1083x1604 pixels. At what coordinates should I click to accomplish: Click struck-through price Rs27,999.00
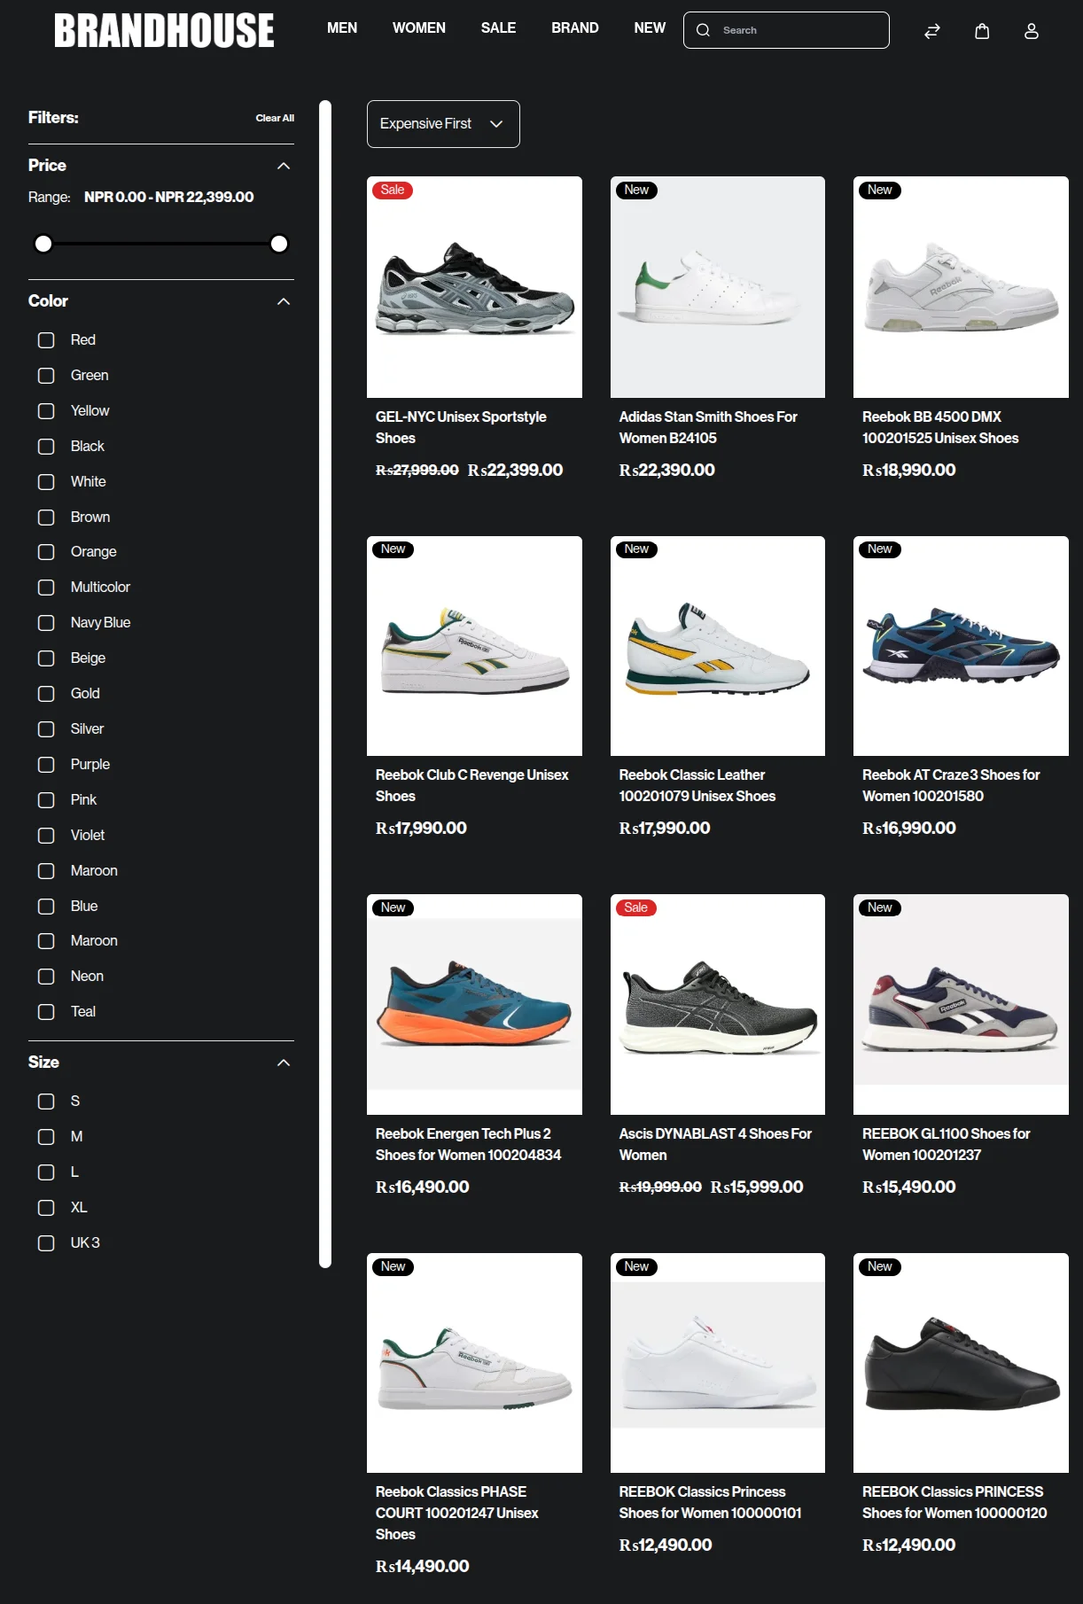tap(417, 470)
